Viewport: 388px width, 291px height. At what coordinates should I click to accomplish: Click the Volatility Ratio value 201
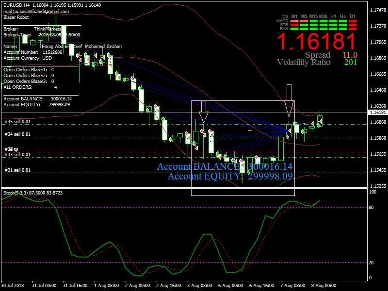(x=351, y=62)
